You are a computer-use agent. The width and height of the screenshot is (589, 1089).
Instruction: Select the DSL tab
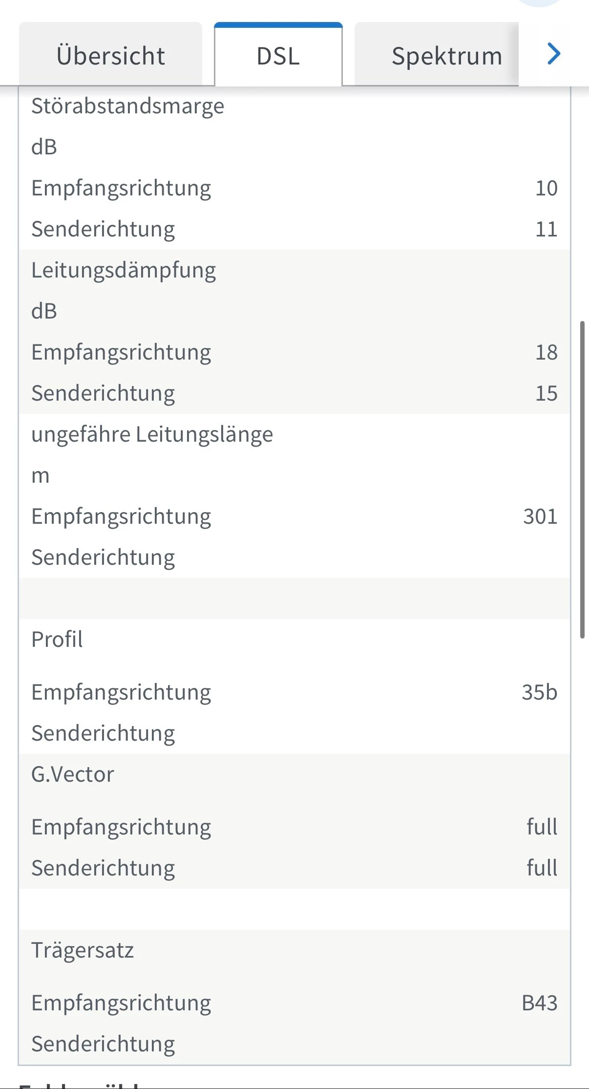[278, 55]
